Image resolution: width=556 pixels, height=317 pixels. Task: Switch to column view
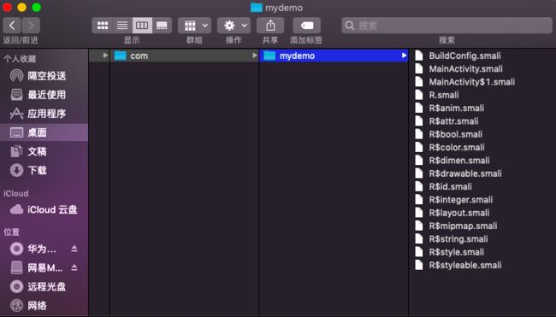click(x=142, y=26)
